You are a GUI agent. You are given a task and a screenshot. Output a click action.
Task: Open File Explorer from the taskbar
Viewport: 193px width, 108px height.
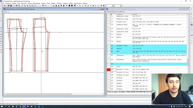(x=13, y=106)
